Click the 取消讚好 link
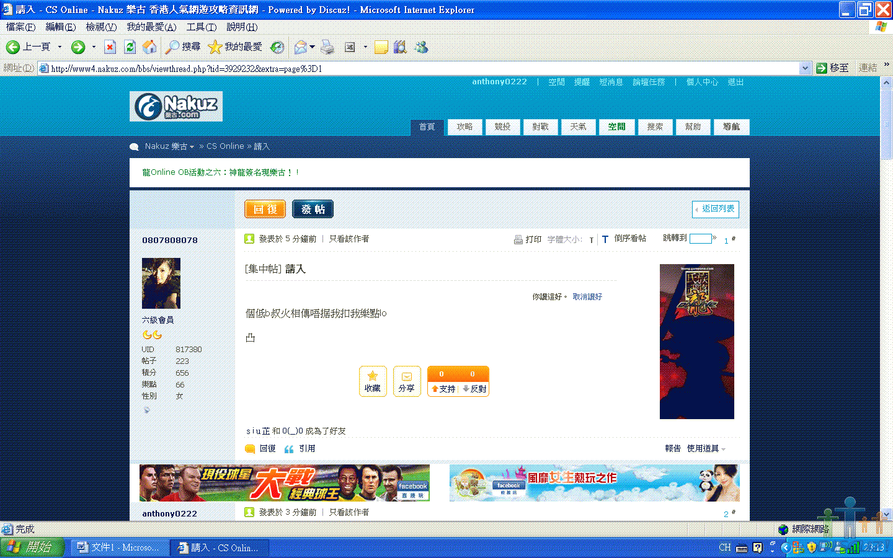893x558 pixels. 587,297
